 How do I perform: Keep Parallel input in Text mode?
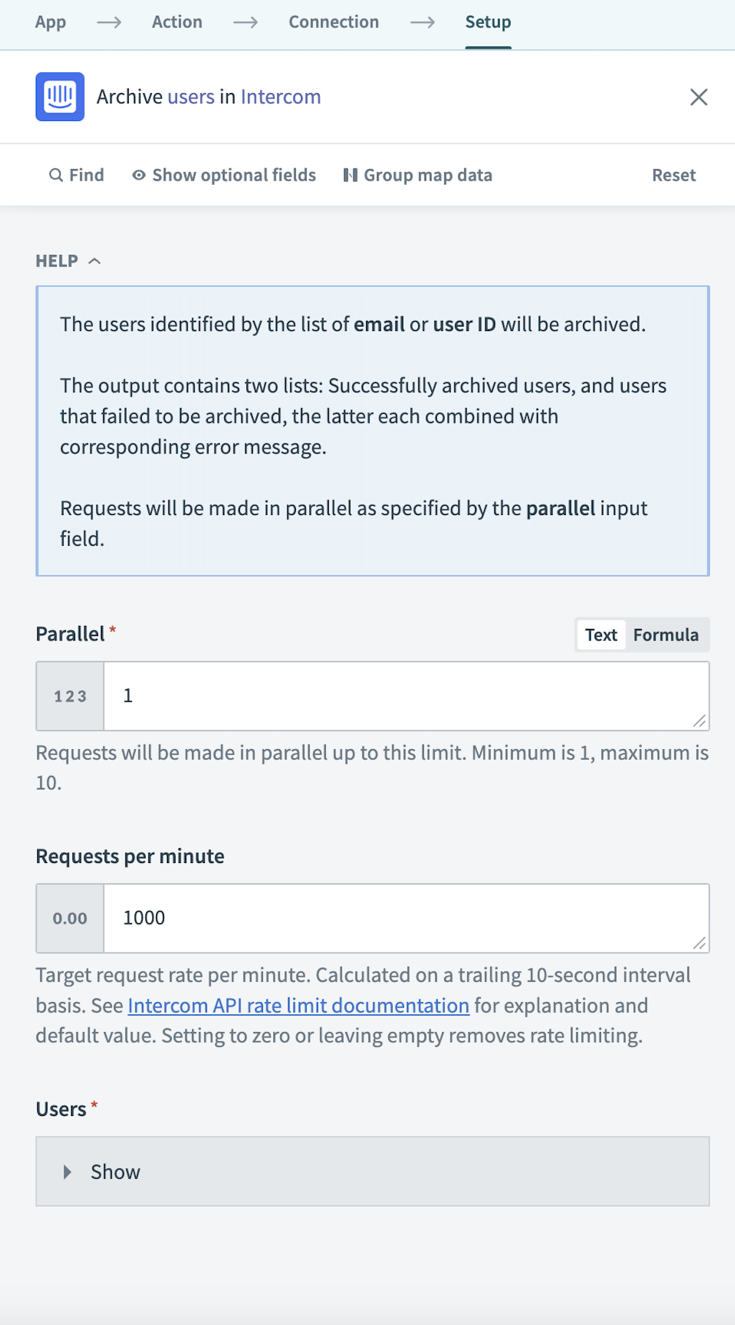pyautogui.click(x=600, y=635)
